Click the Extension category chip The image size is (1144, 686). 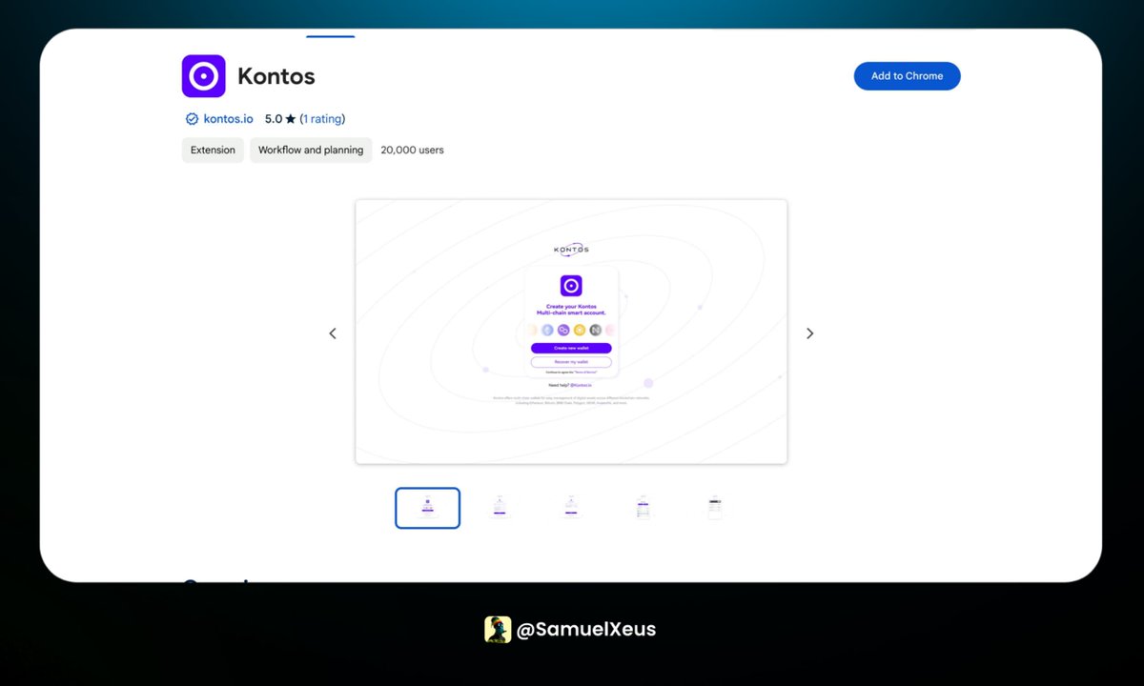pyautogui.click(x=213, y=150)
